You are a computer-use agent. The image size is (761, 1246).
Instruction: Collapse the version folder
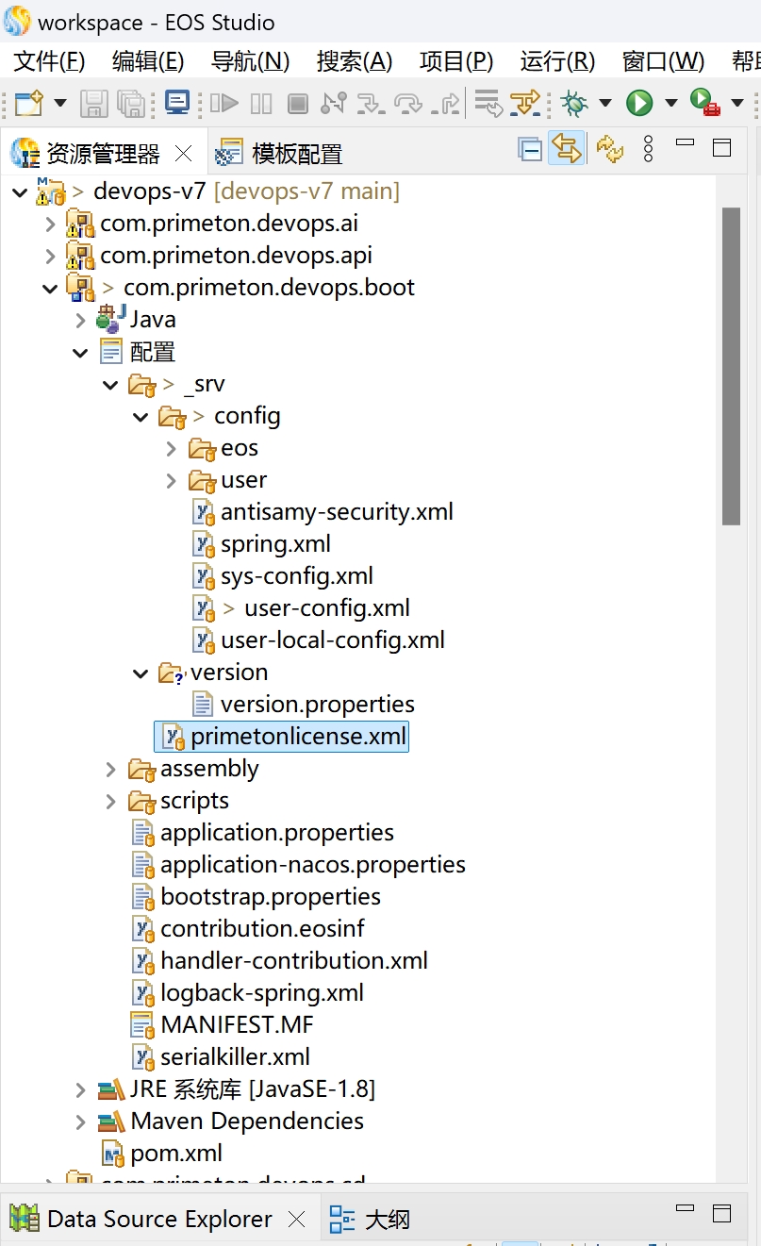141,673
